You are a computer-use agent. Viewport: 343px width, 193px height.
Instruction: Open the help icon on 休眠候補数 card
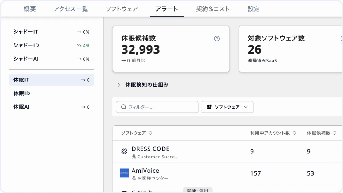coord(217,39)
